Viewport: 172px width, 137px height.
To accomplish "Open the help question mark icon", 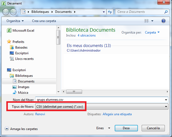I will (x=163, y=21).
